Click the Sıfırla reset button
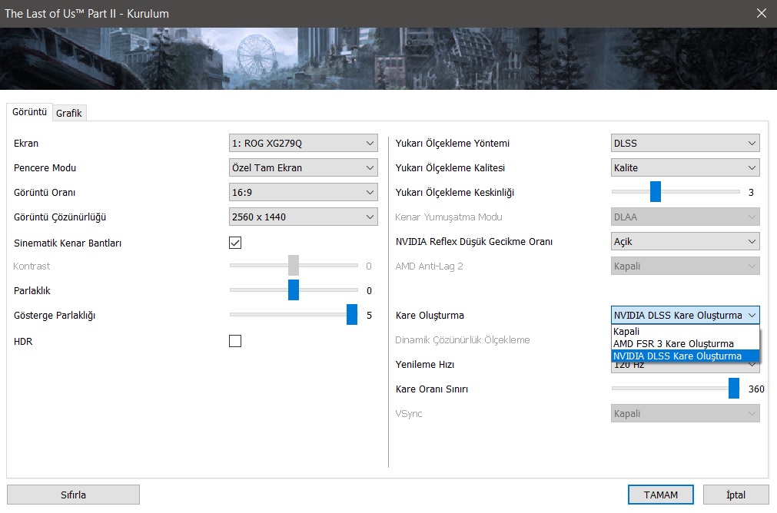Image resolution: width=777 pixels, height=513 pixels. point(73,495)
